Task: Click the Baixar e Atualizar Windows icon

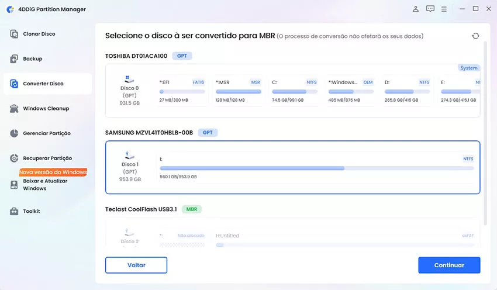Action: coord(14,185)
